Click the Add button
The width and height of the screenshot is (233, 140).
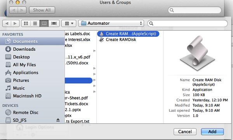212,132
